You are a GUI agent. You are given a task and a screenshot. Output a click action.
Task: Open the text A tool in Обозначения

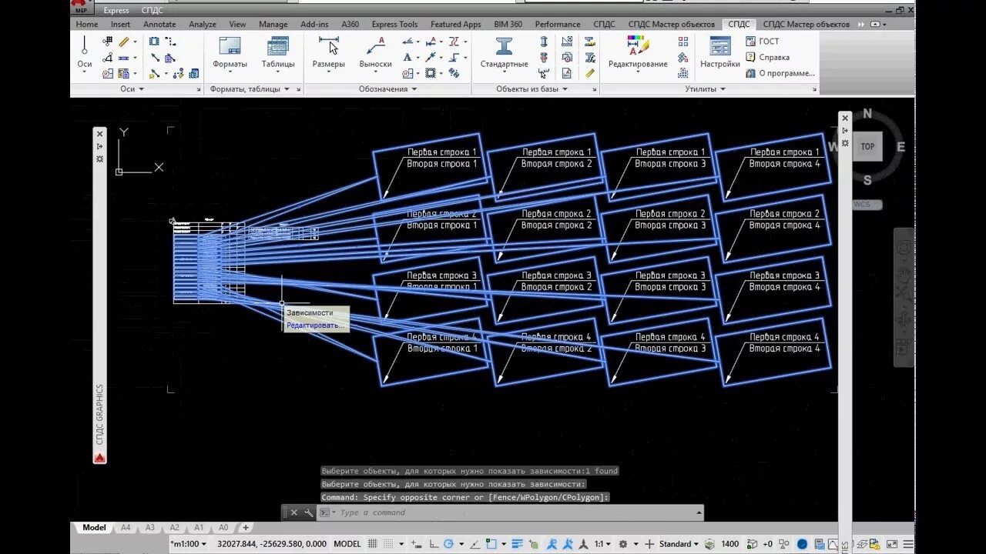(407, 58)
